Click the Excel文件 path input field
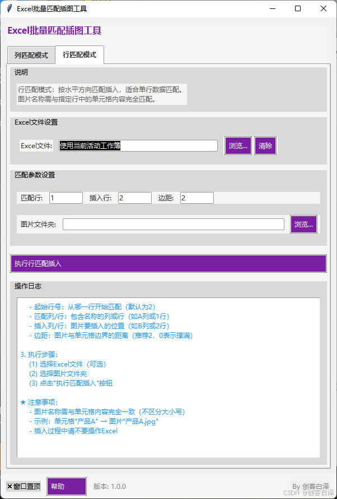 point(138,146)
